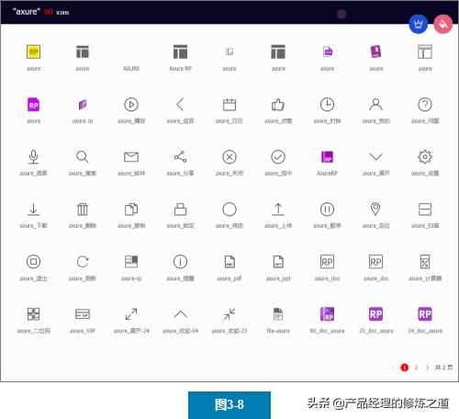Select the yellow RP axure icon
459x419 pixels.
(34, 51)
